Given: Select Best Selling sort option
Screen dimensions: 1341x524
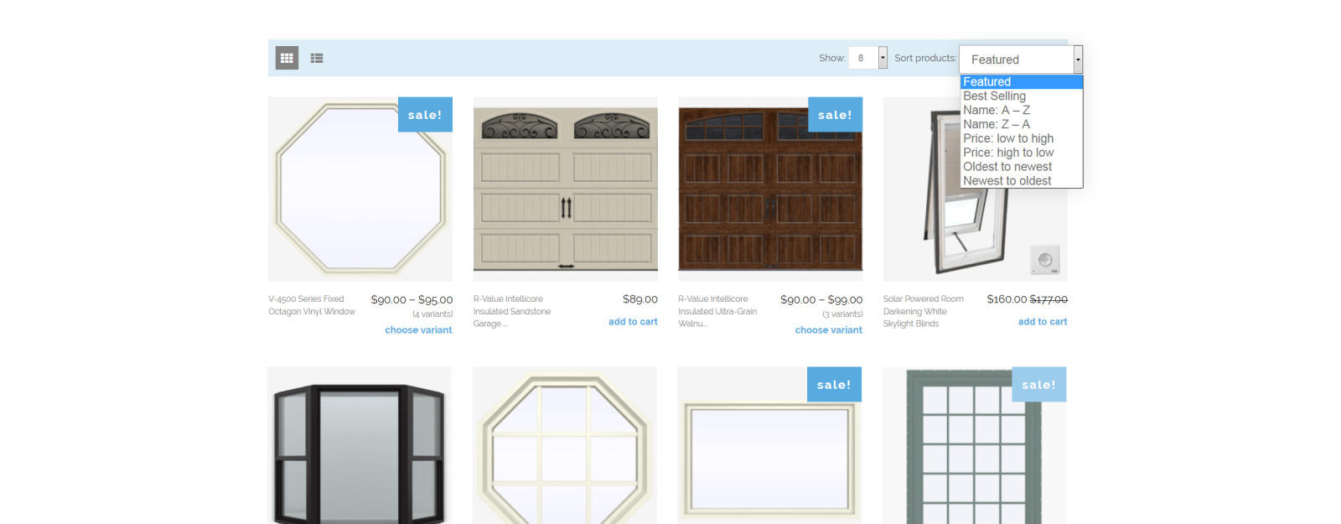Looking at the screenshot, I should [x=994, y=96].
